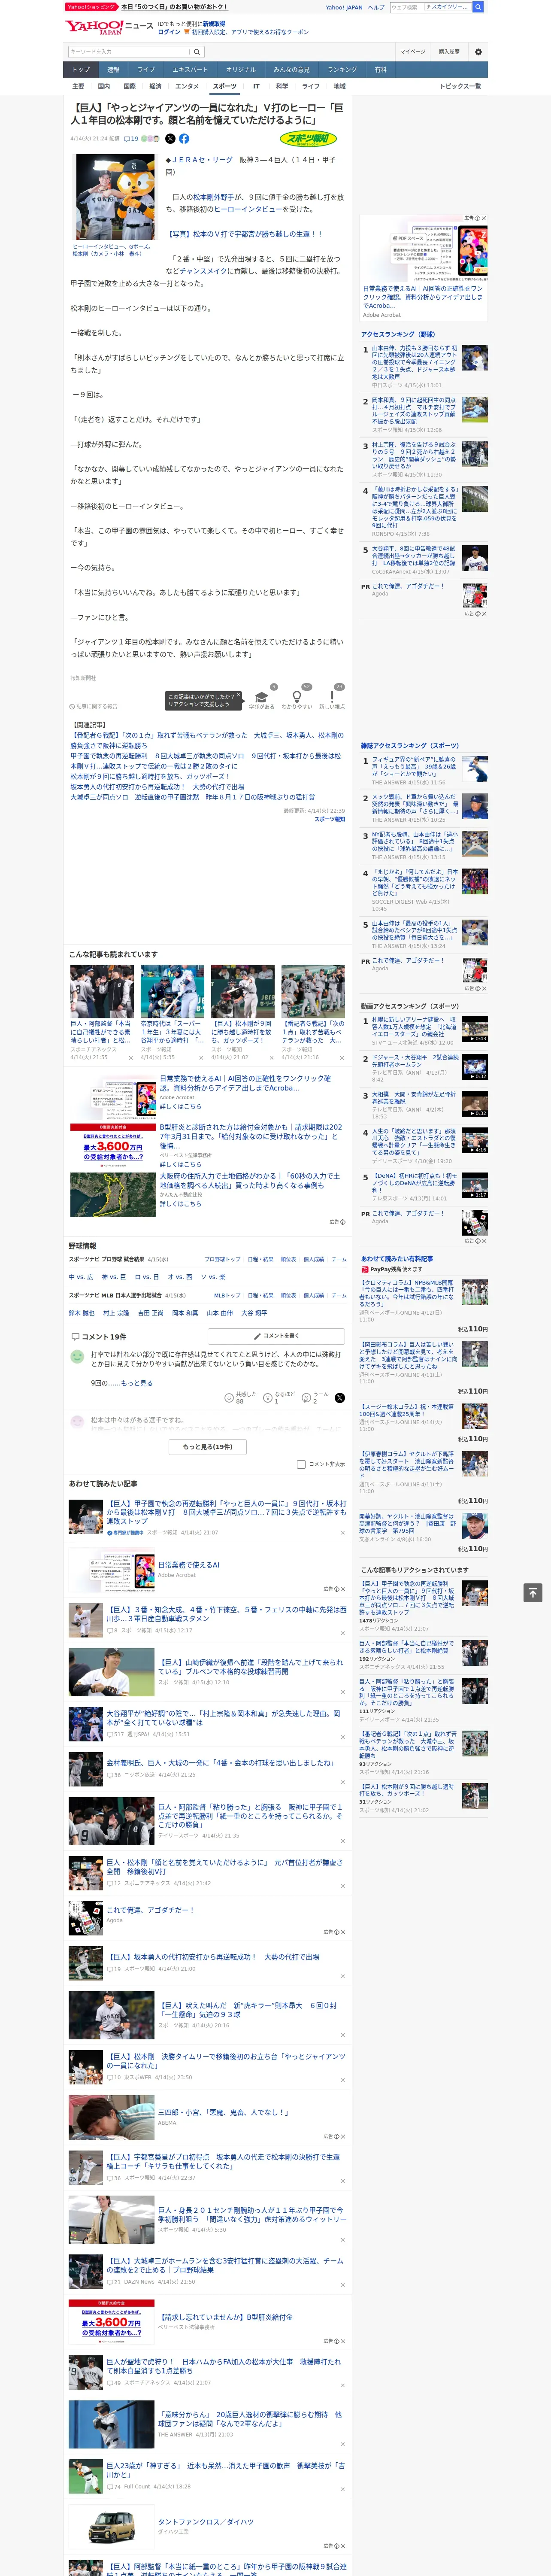Click the back-to-top arrow button
This screenshot has width=551, height=2576.
(x=533, y=1592)
